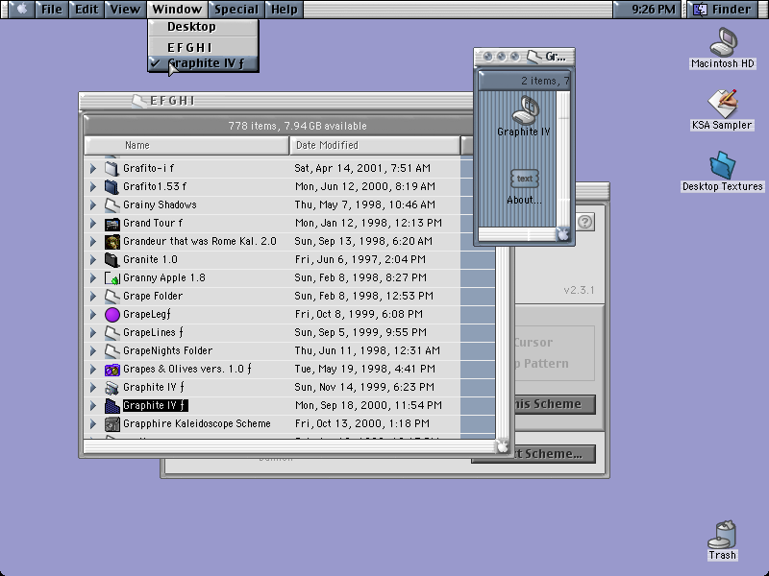Open the Special menu
Screen dimensions: 769x576
[x=236, y=9]
